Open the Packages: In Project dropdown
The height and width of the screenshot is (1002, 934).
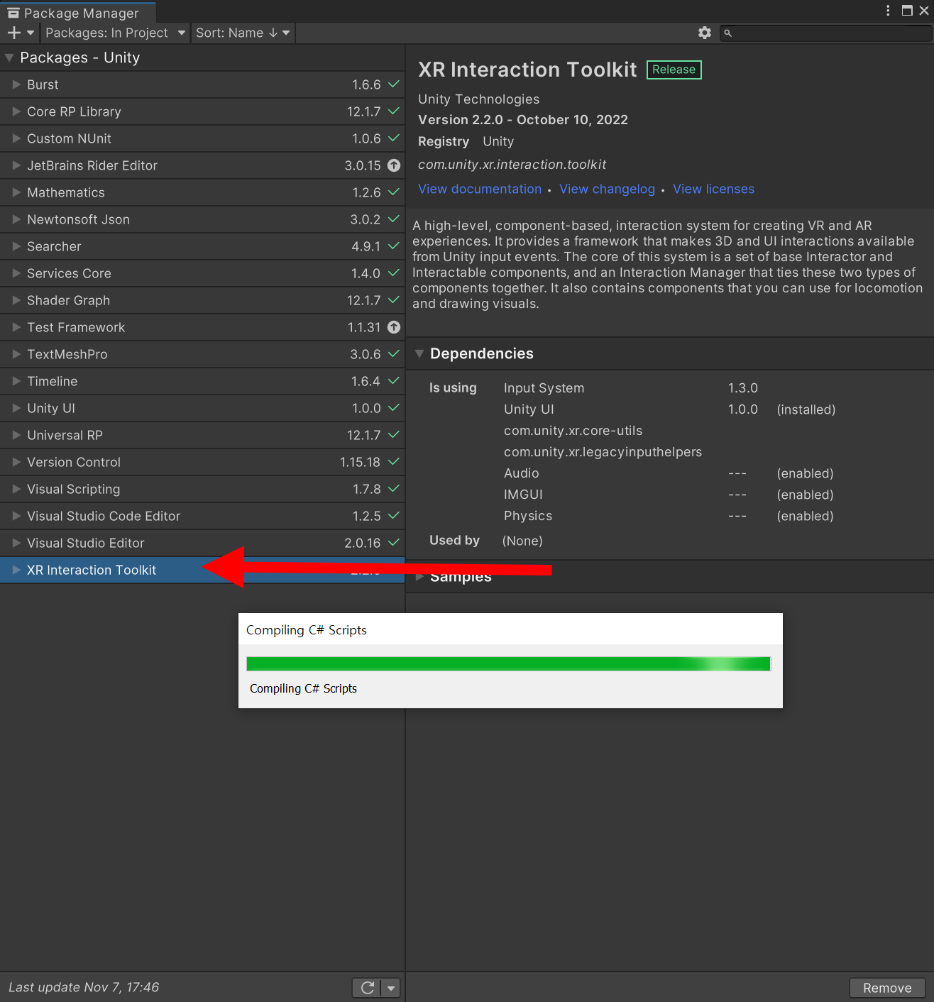[x=115, y=33]
